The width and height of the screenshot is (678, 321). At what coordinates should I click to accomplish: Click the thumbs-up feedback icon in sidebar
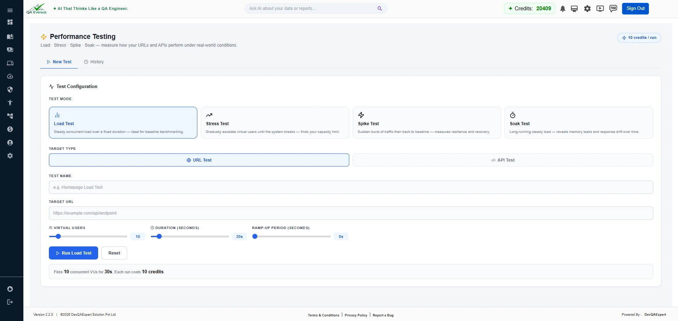coord(10,289)
